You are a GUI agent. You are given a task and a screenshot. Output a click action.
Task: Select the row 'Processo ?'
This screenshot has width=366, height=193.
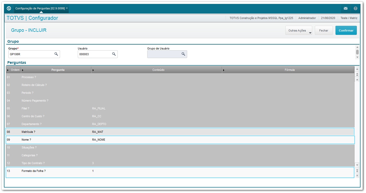click(180, 77)
